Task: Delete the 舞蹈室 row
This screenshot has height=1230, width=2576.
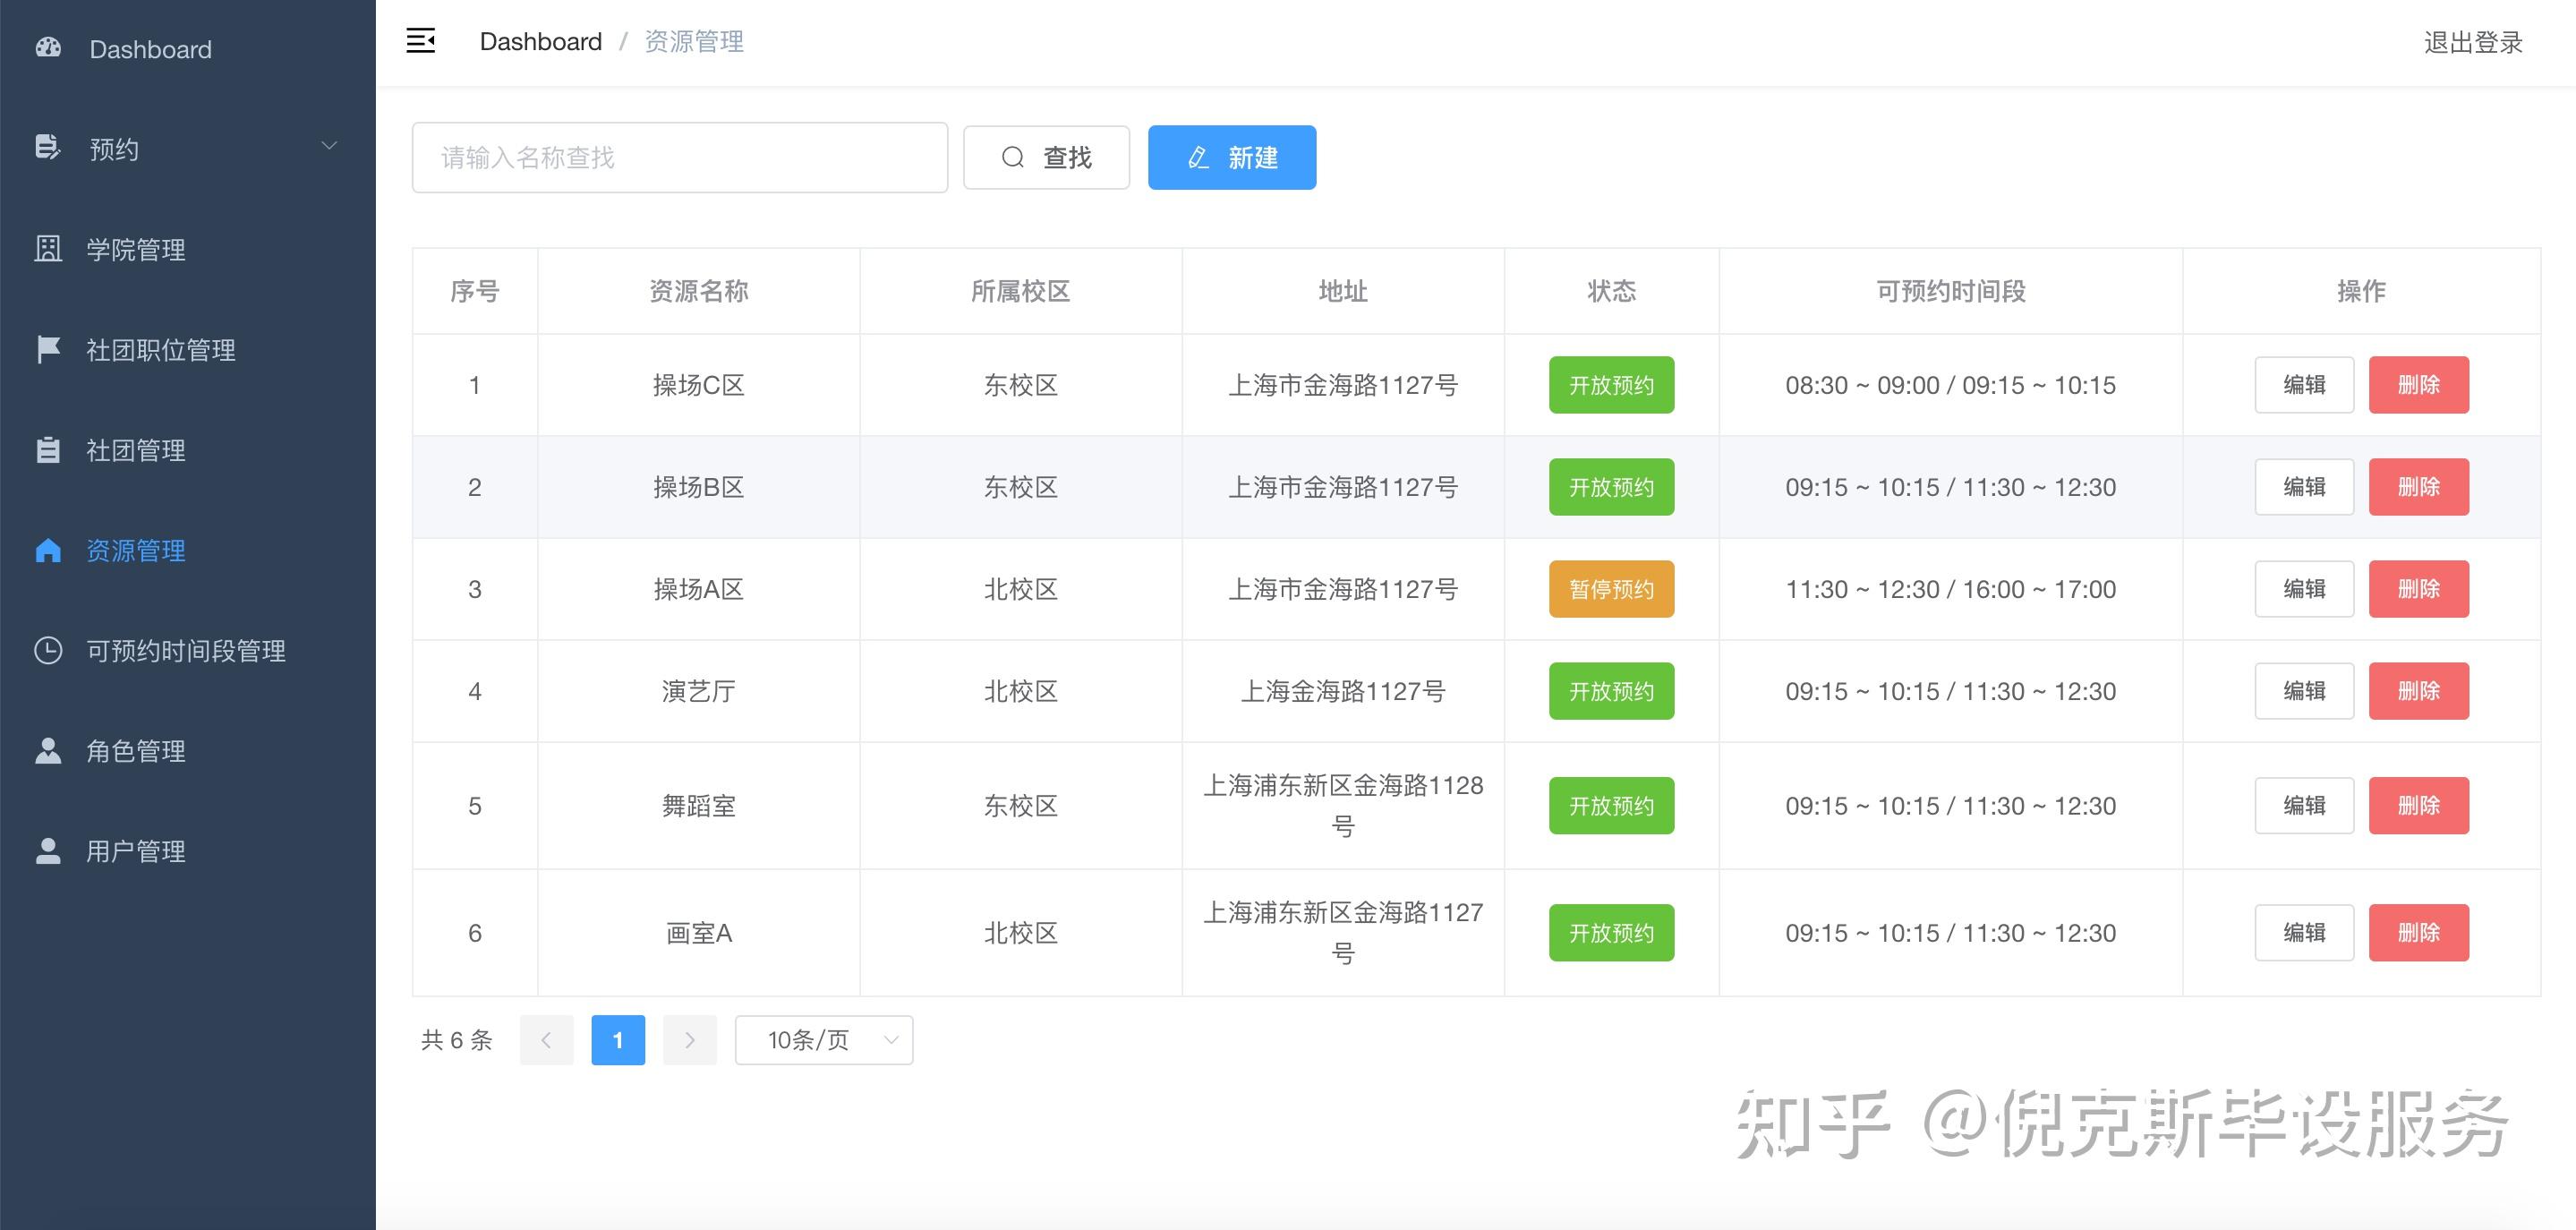Action: [2419, 806]
